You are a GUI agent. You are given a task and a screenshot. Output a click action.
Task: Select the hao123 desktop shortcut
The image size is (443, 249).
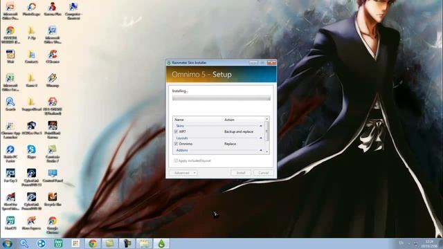(x=10, y=223)
